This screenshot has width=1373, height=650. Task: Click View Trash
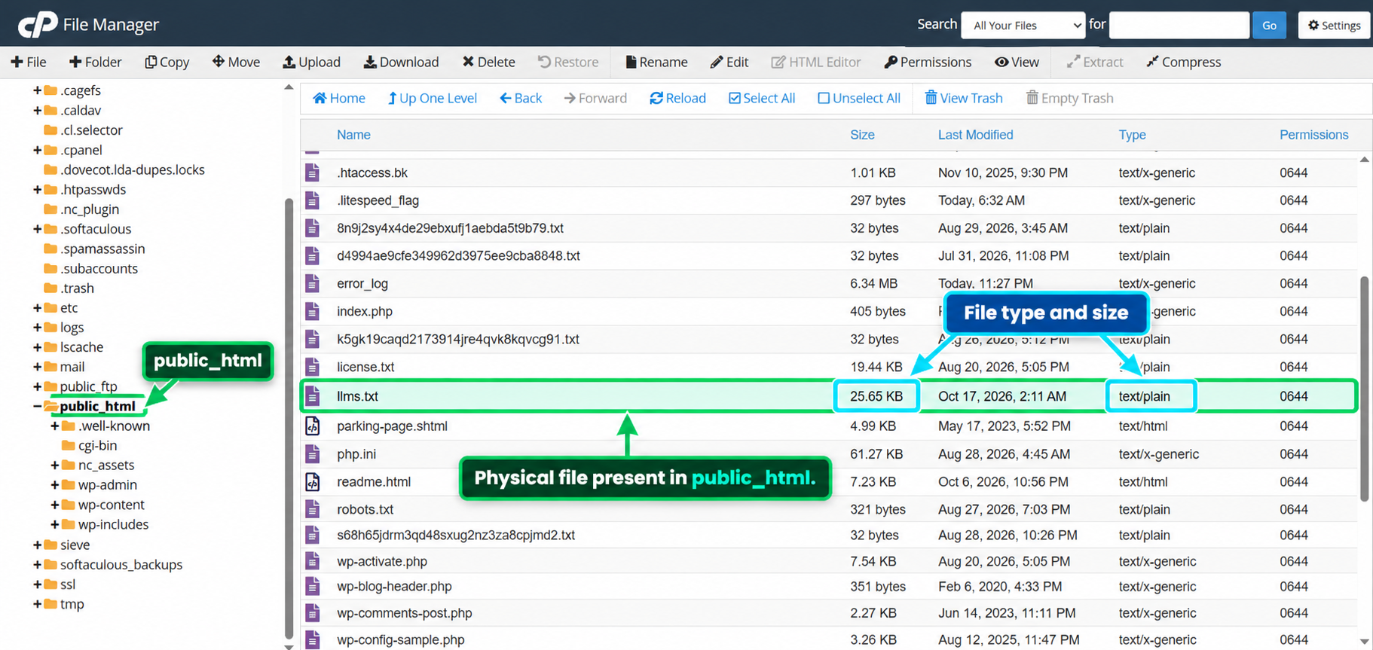tap(963, 98)
